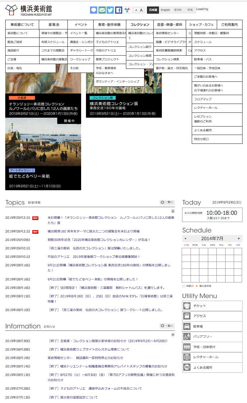Expand the Topics section with the plus icon
Image resolution: width=247 pixels, height=403 pixels.
coord(173,211)
